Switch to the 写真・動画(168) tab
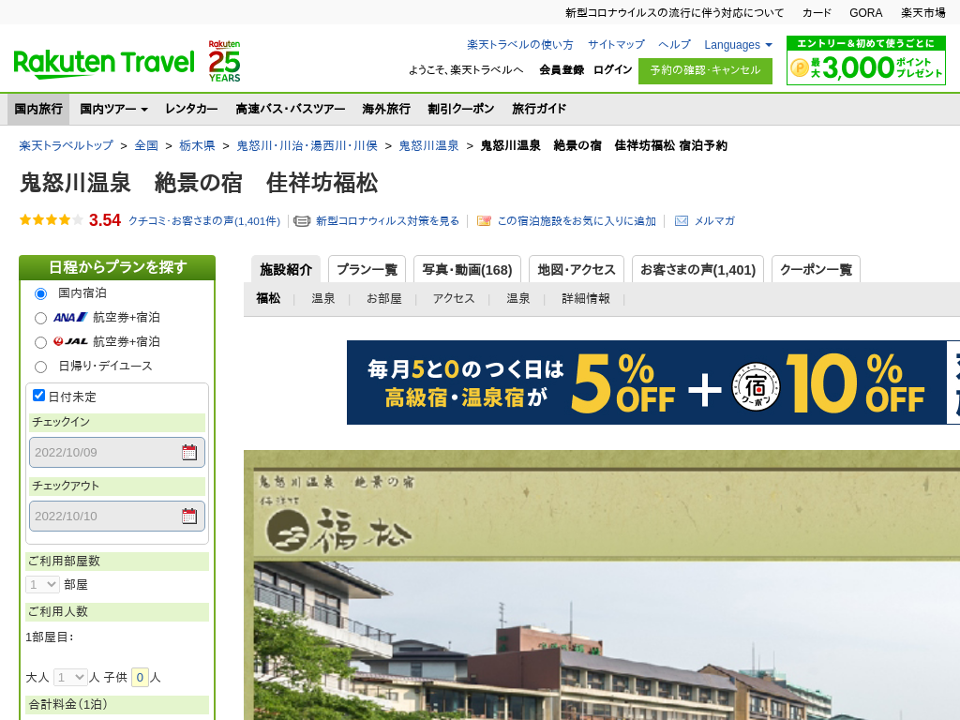 (467, 269)
